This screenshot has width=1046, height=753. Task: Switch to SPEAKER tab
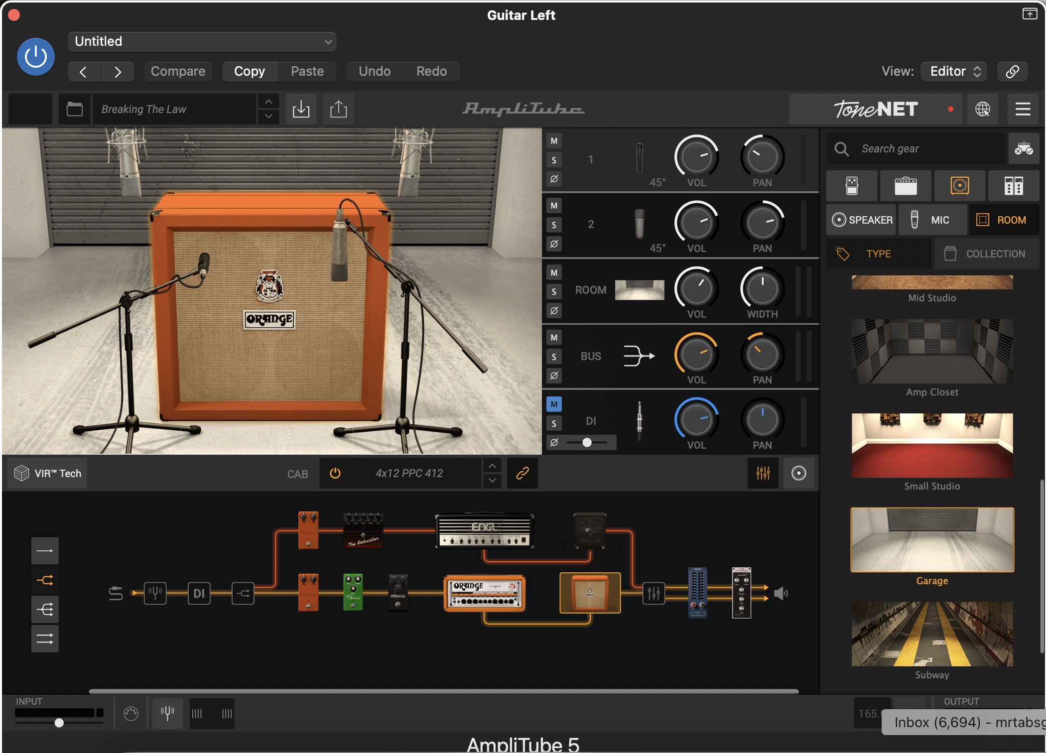pyautogui.click(x=862, y=220)
